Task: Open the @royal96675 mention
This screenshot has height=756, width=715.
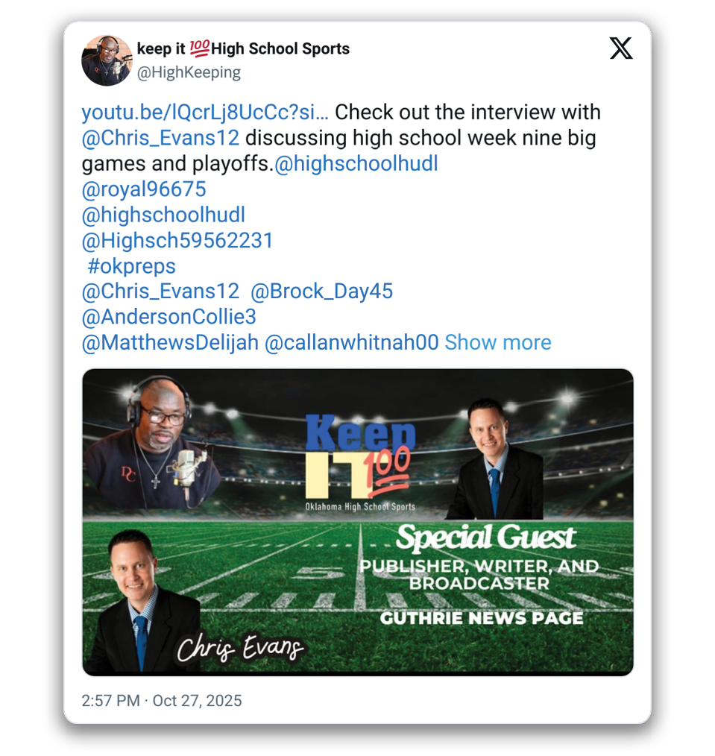Action: (x=144, y=189)
